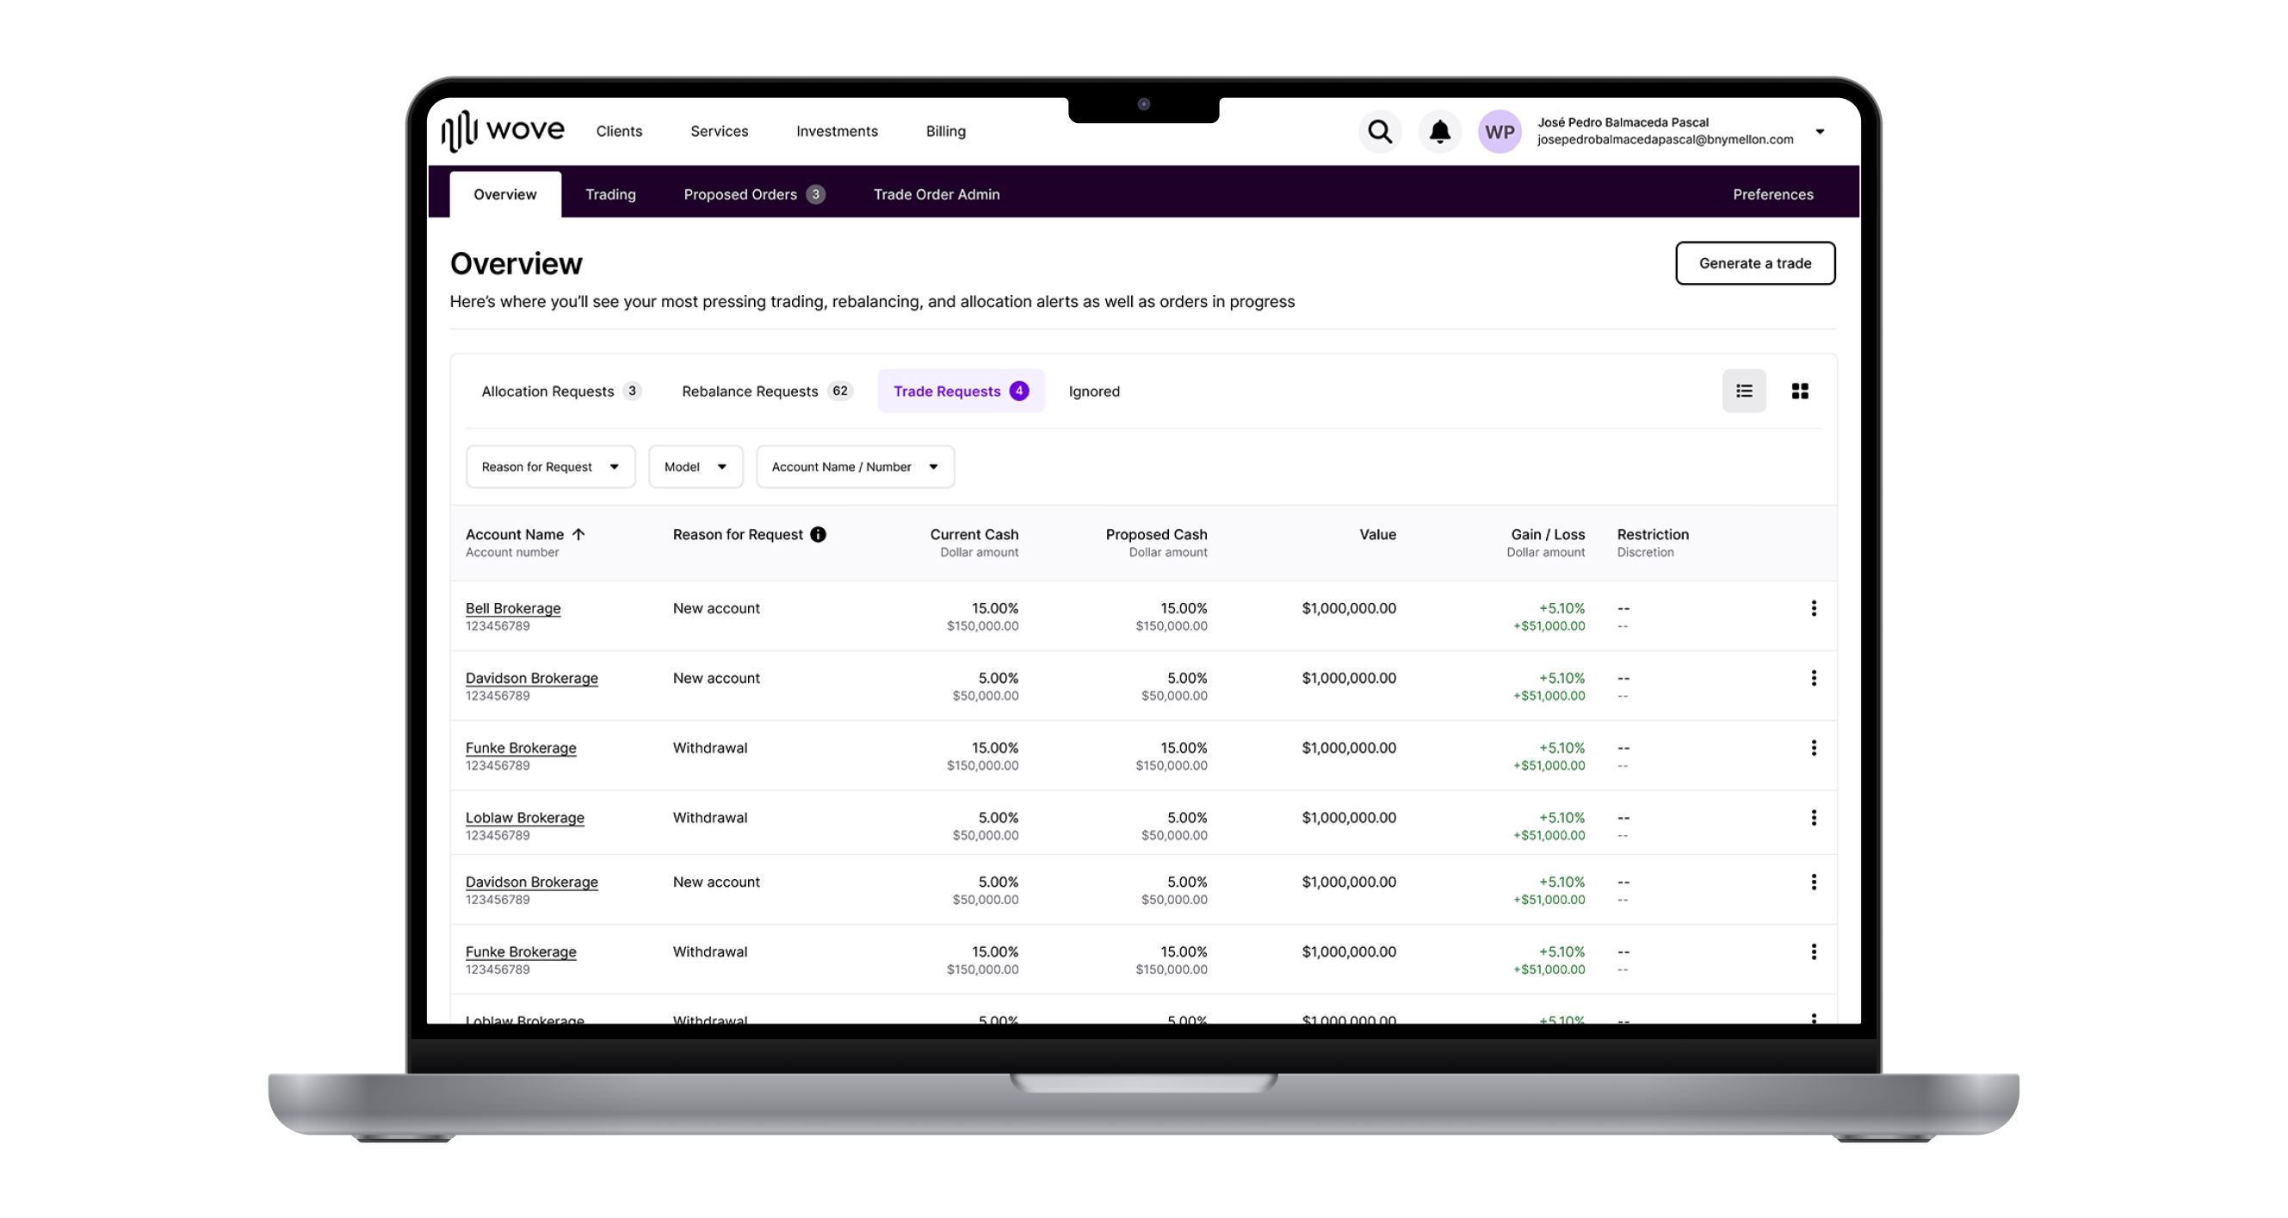Click the Rebalance Requests count badge 62
The width and height of the screenshot is (2288, 1218).
[840, 391]
